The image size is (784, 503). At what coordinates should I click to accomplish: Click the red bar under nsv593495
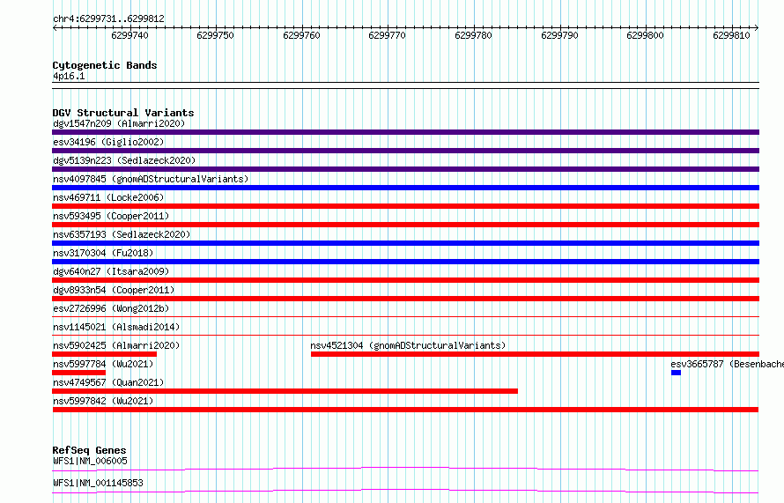[x=405, y=225]
